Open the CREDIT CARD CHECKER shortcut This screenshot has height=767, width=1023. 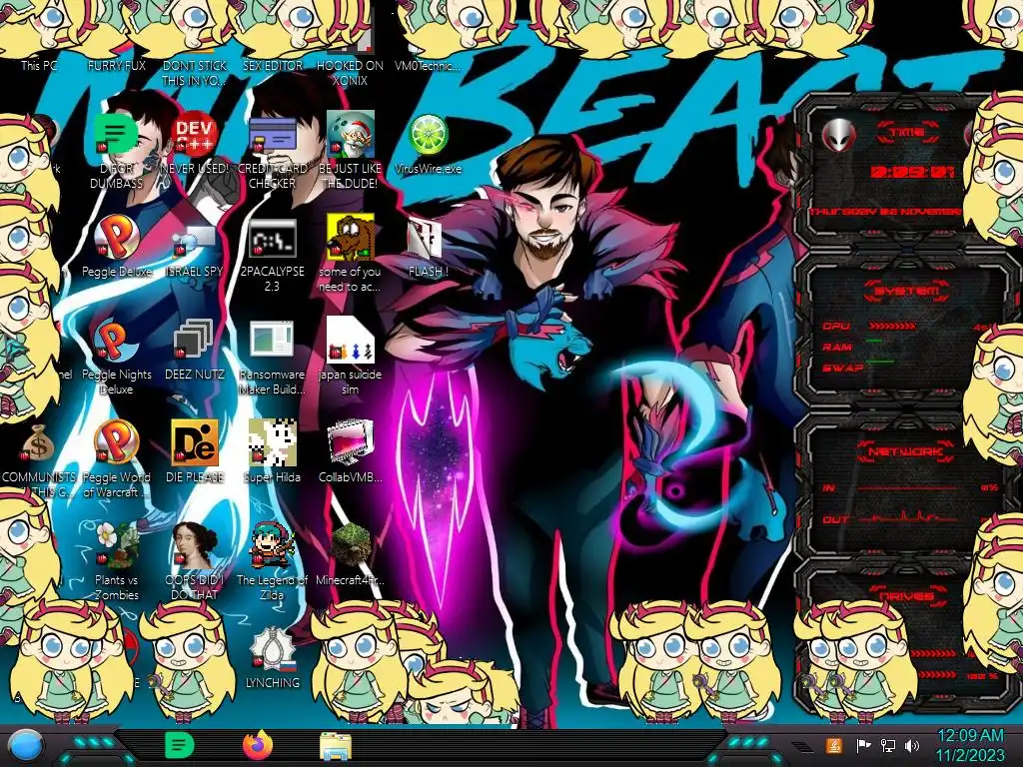click(x=272, y=136)
